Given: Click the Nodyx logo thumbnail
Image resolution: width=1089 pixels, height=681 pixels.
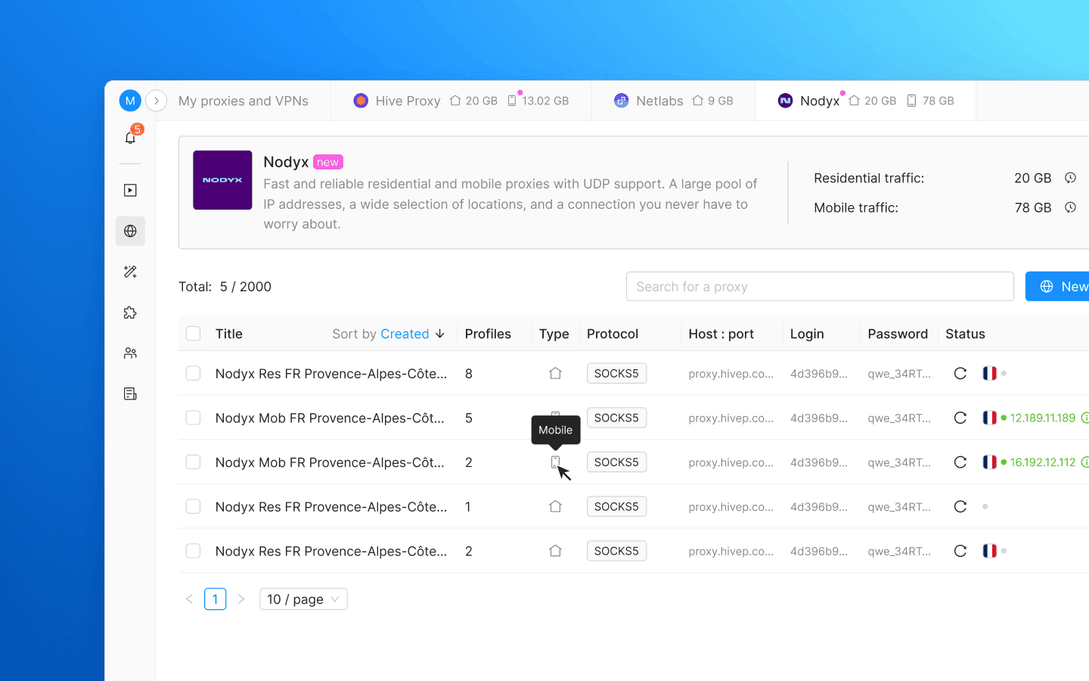Looking at the screenshot, I should (222, 180).
